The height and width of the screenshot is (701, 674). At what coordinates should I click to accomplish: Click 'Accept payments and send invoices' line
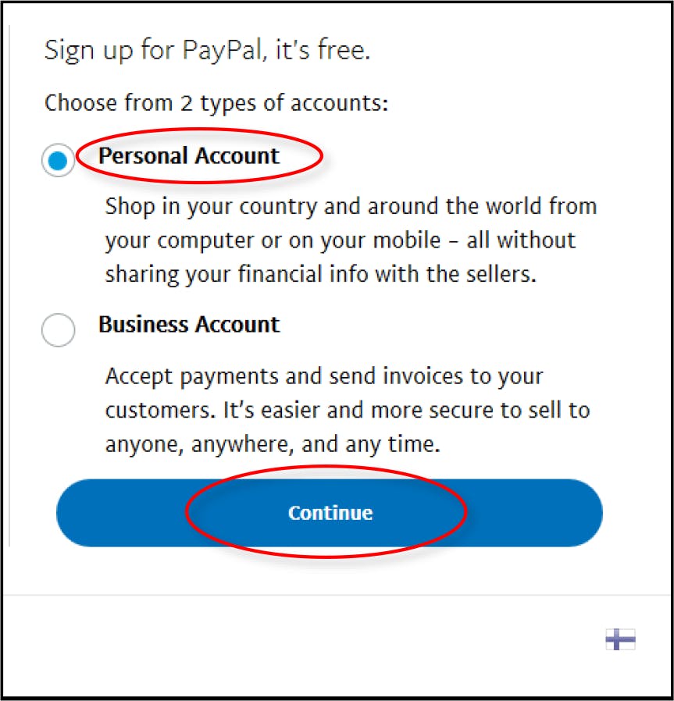pyautogui.click(x=324, y=376)
